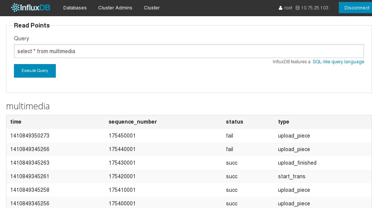Screen dimensions: 372x208
Task: Select sequence number 175440001
Action: 122,149
